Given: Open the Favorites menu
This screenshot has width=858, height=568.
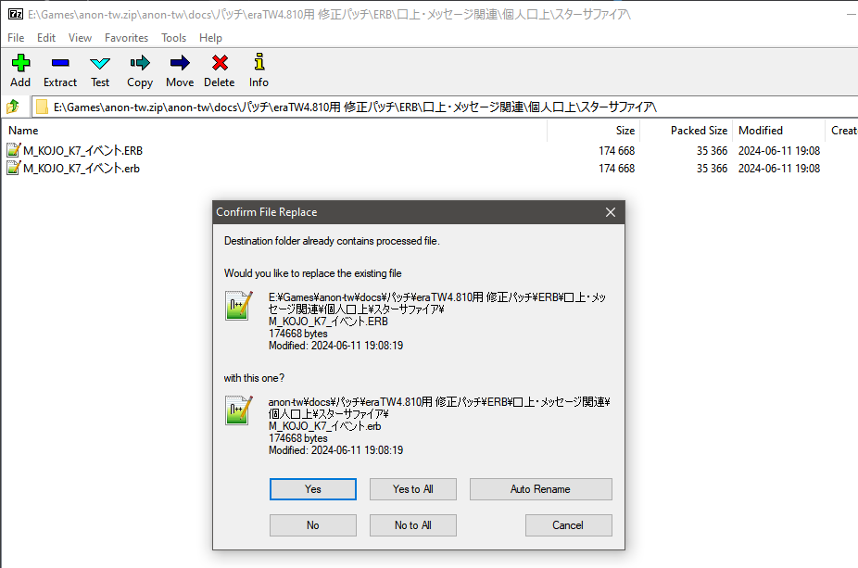Looking at the screenshot, I should 126,38.
